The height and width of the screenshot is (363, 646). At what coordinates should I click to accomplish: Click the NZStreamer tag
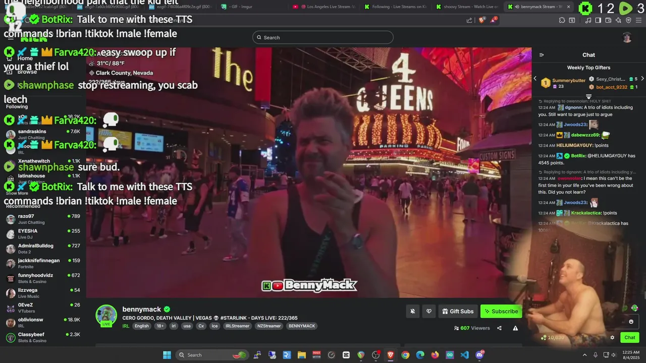[269, 326]
